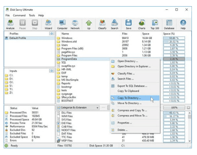Click the MSP Files category icon
Screen dimensions: 197x155
(58, 140)
